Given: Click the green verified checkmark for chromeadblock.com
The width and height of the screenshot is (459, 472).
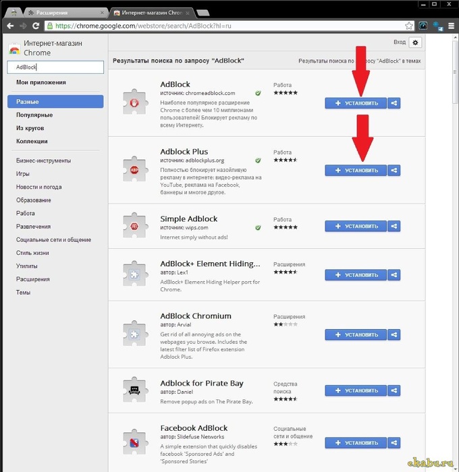Looking at the screenshot, I should 258,93.
